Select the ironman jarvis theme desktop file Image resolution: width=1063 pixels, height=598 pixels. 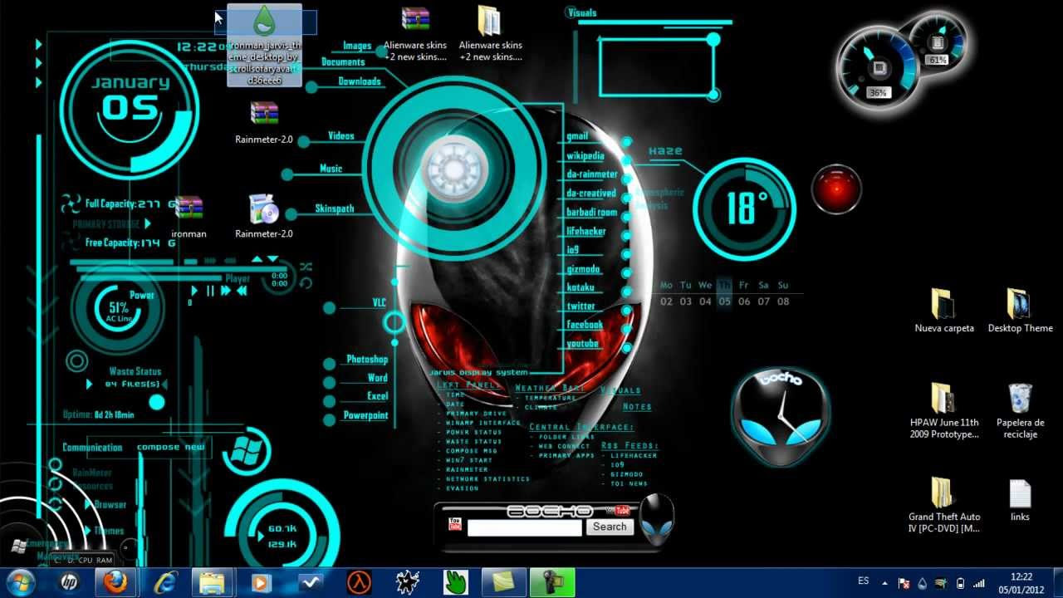point(264,45)
